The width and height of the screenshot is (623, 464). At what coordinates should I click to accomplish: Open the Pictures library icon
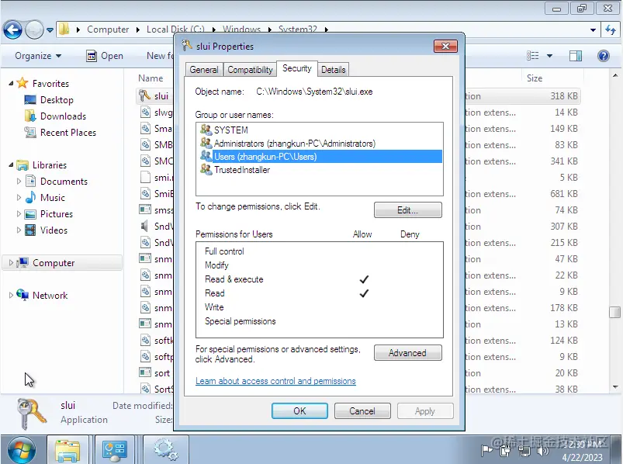[30, 214]
